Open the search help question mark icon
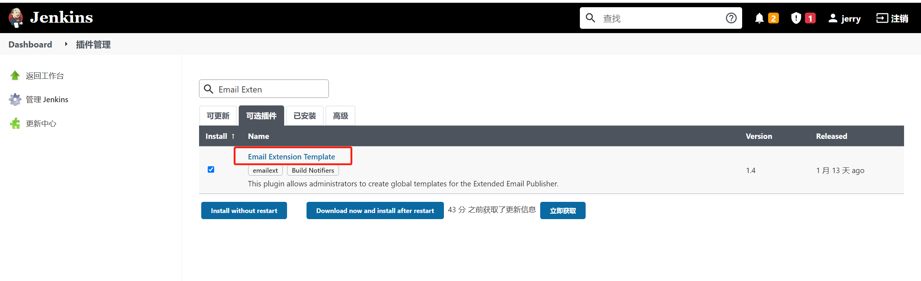 [731, 18]
